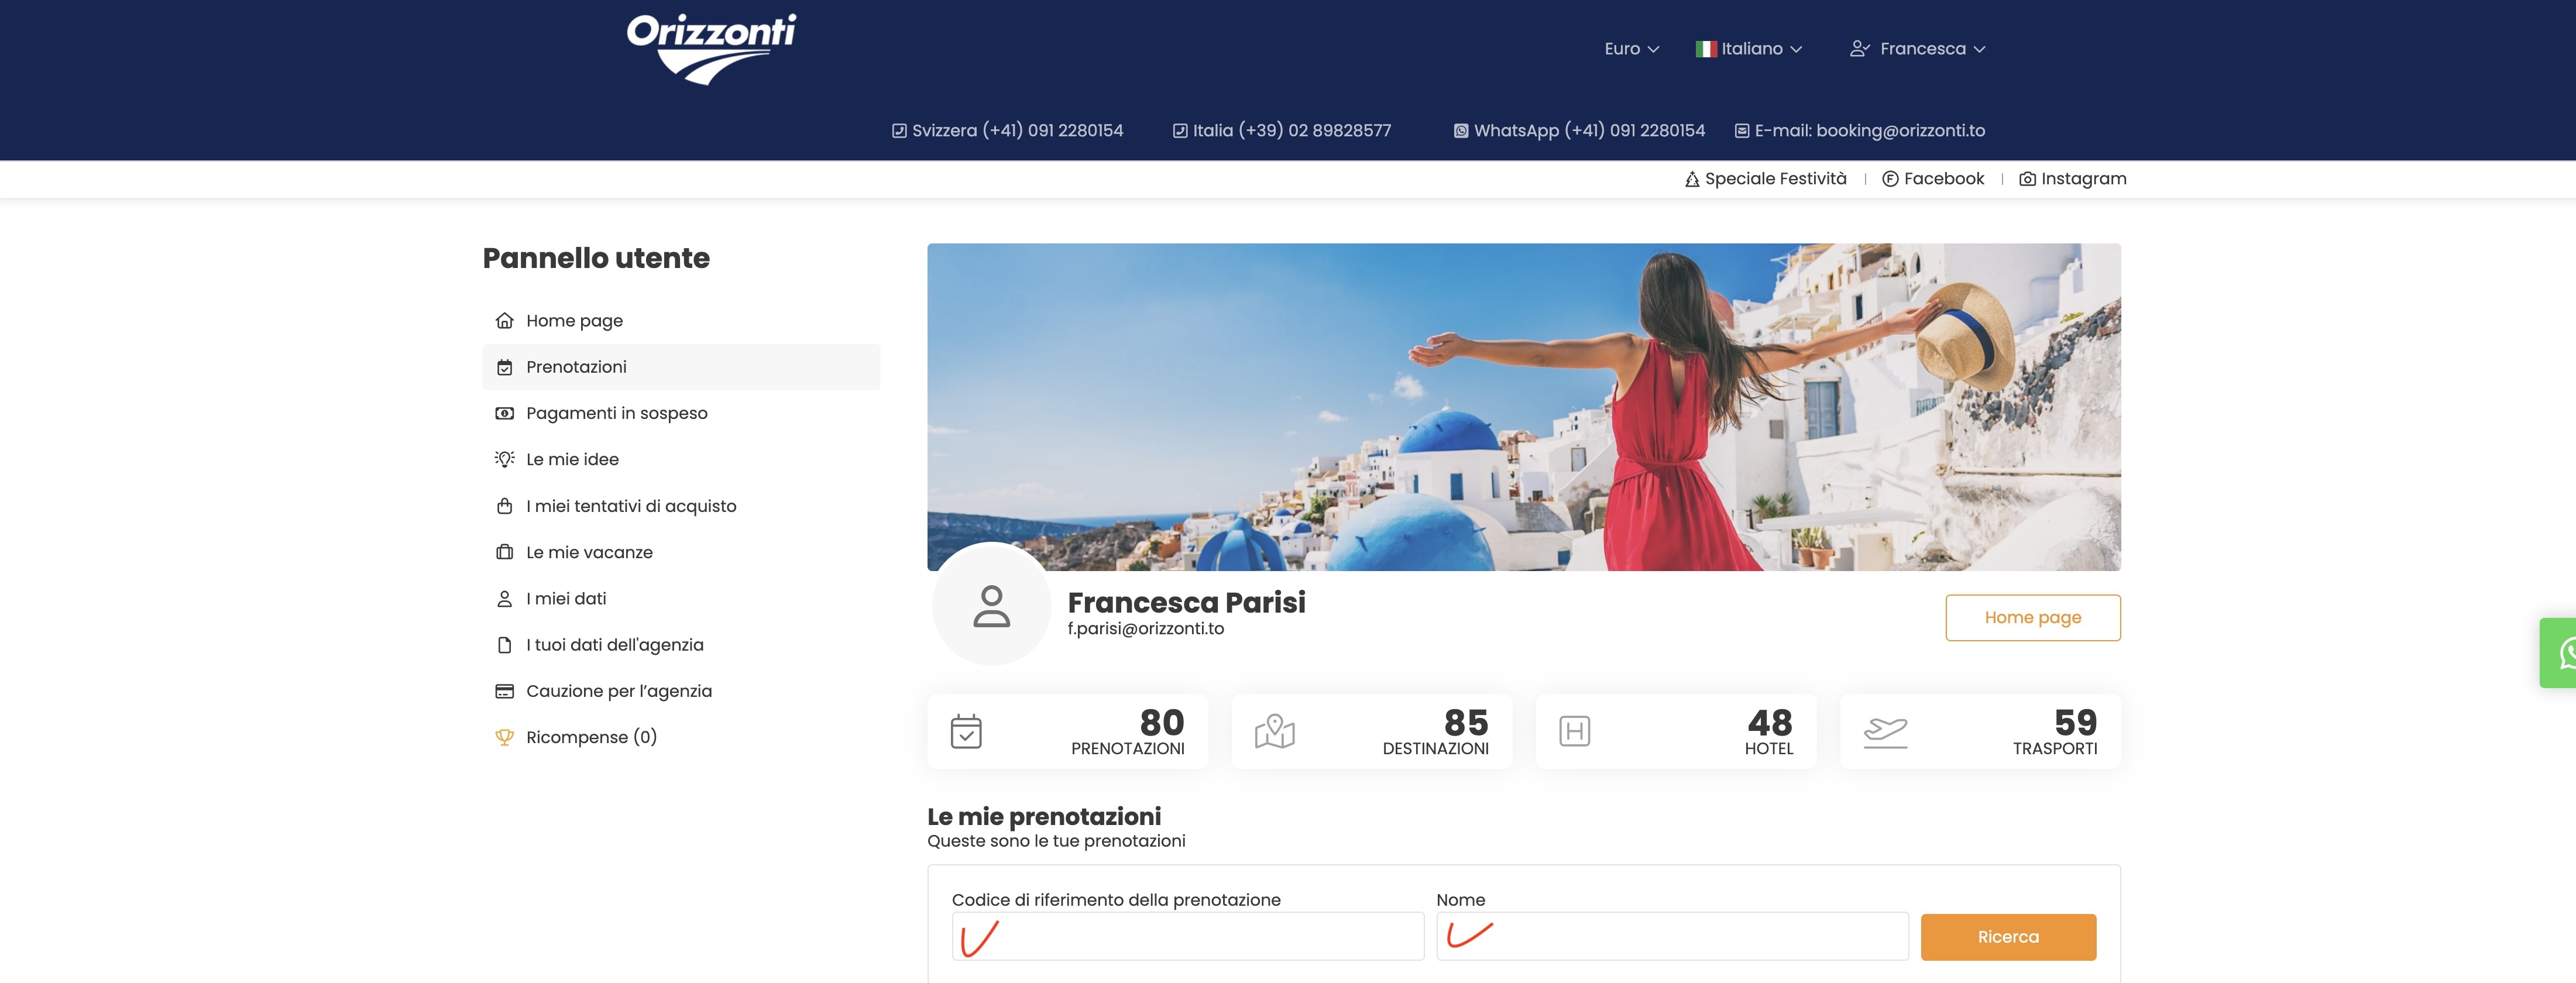This screenshot has height=983, width=2576.
Task: Call the Italia phone number link
Action: 1281,131
